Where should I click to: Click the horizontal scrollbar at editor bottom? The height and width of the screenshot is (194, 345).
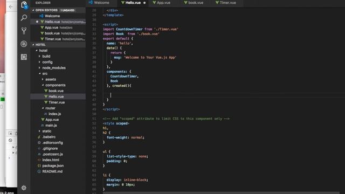(221, 193)
